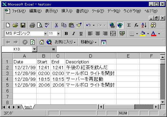
Task: Toggle Underline formatting button
Action: (81, 34)
